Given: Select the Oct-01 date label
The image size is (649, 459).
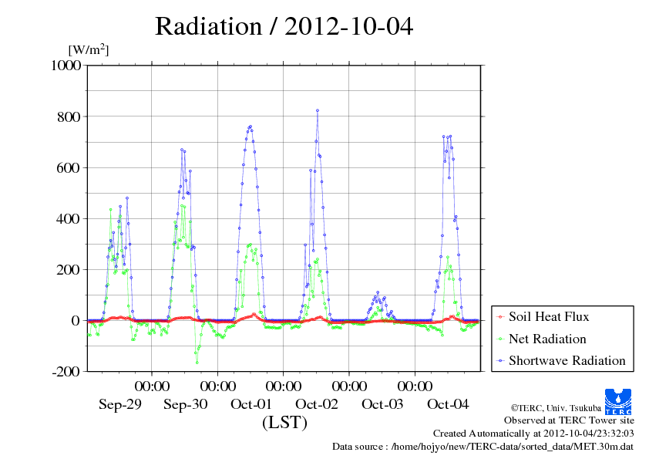Looking at the screenshot, I should (251, 404).
